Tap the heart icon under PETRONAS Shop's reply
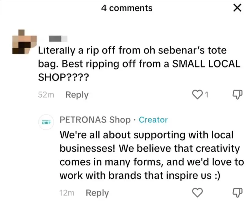 (x=198, y=193)
